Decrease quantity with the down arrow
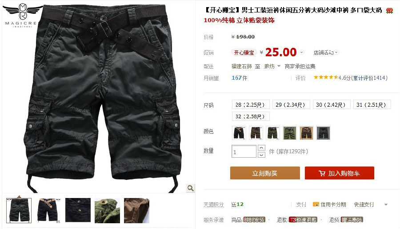The width and height of the screenshot is (400, 229). pyautogui.click(x=261, y=155)
